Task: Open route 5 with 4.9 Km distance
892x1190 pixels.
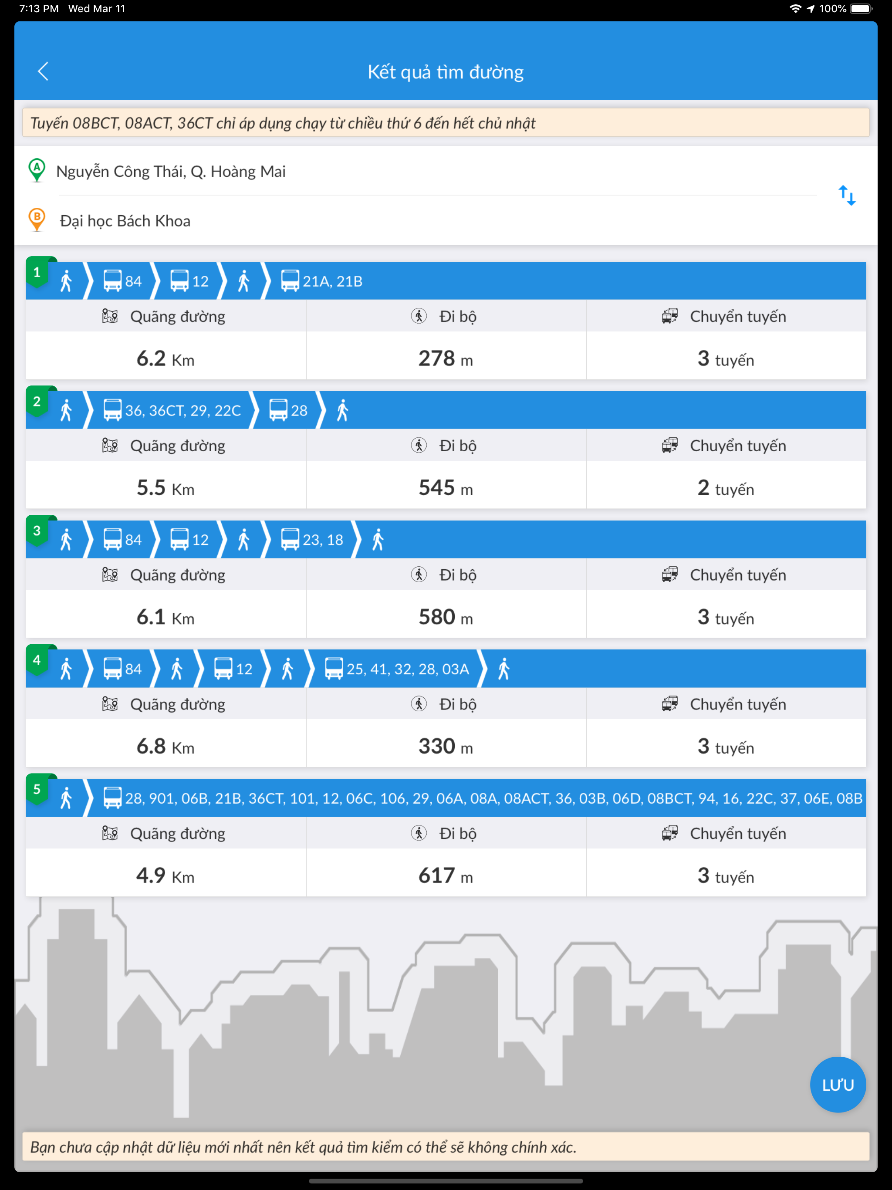Action: 446,838
